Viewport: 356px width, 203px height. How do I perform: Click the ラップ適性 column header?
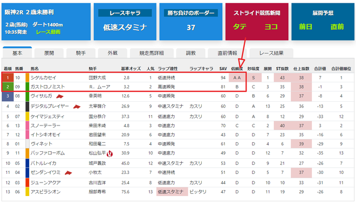click(x=168, y=68)
